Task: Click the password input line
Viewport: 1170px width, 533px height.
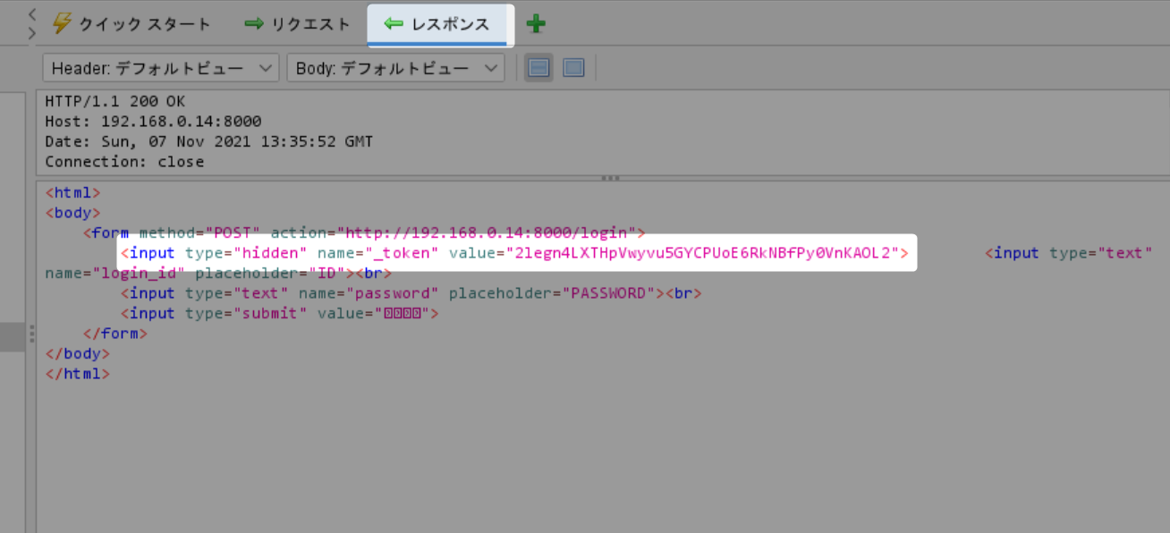Action: [411, 293]
